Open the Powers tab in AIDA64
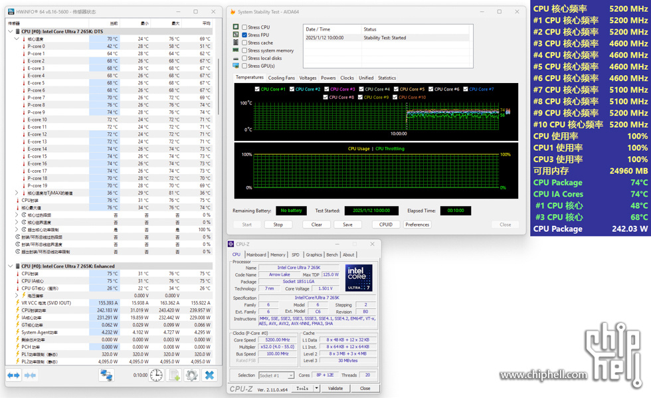This screenshot has width=651, height=398. tap(328, 78)
